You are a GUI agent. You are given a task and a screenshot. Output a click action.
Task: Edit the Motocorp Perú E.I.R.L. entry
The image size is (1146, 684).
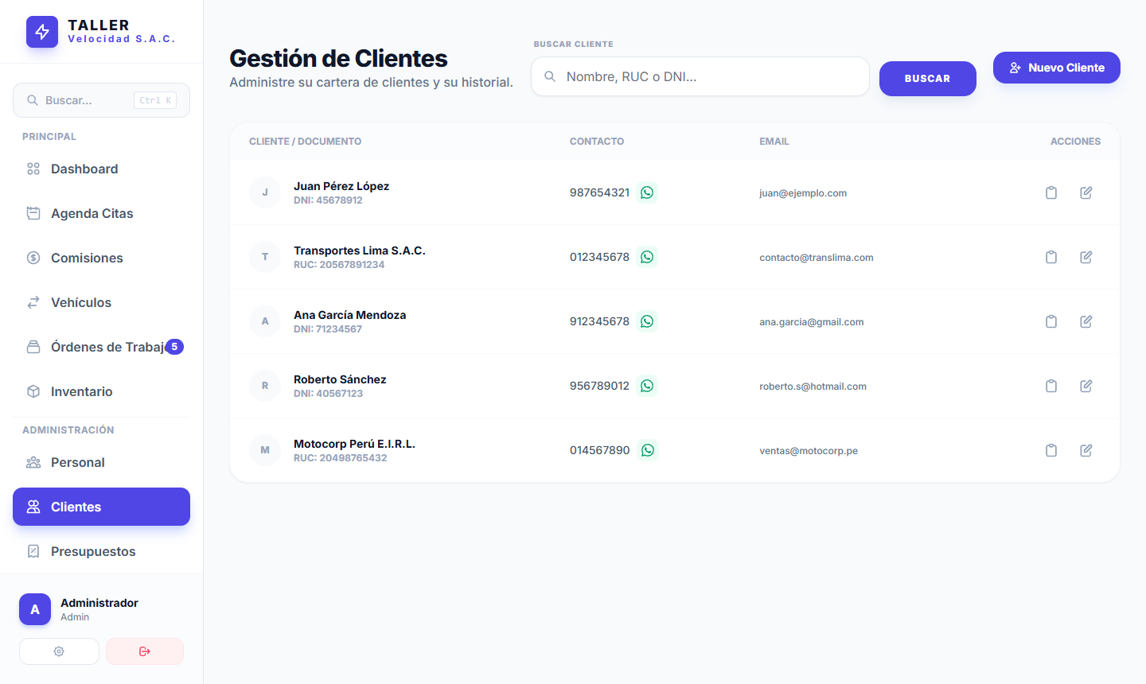pos(1086,450)
